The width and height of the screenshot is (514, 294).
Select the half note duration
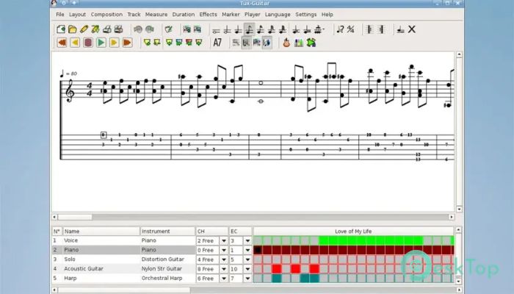click(x=227, y=30)
